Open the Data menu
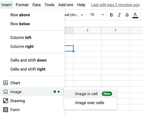 (x=37, y=5)
